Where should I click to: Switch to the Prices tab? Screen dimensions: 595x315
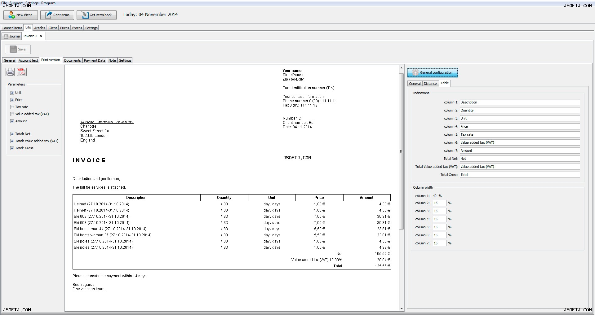[x=64, y=28]
